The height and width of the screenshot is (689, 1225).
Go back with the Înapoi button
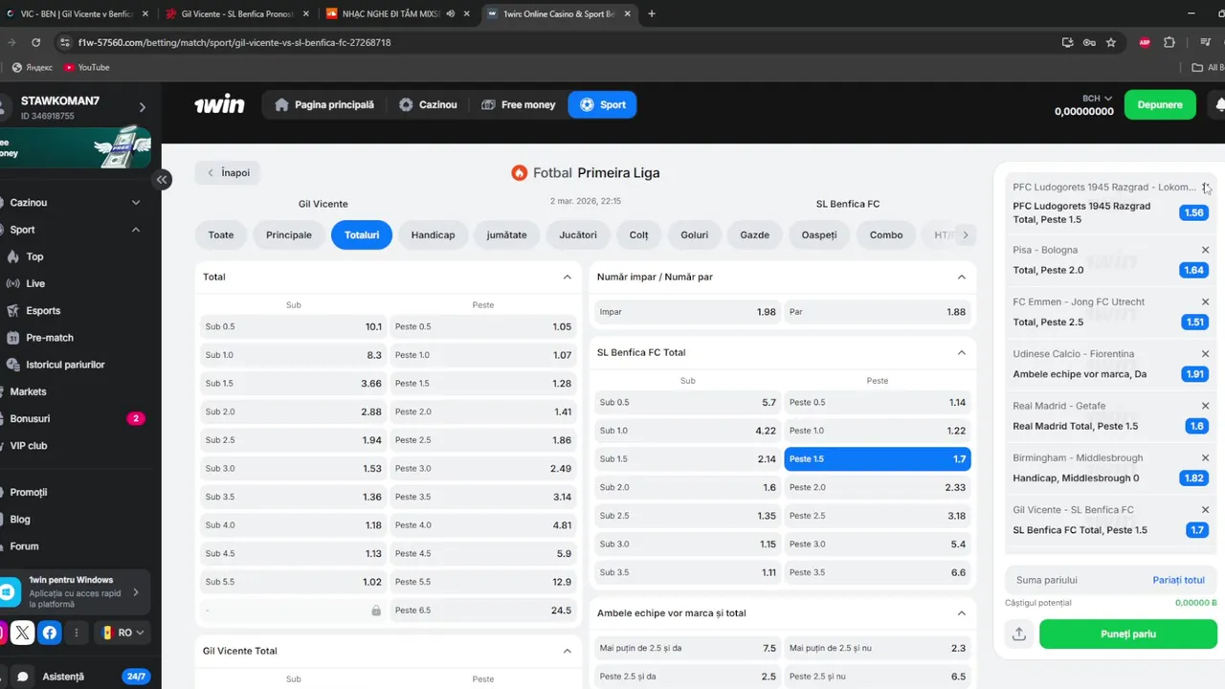pos(228,173)
